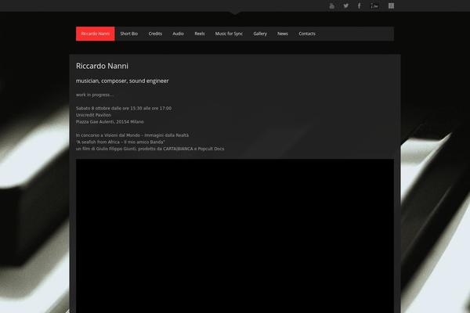Click the 'Sabato 8 ottobre' date line

124,109
